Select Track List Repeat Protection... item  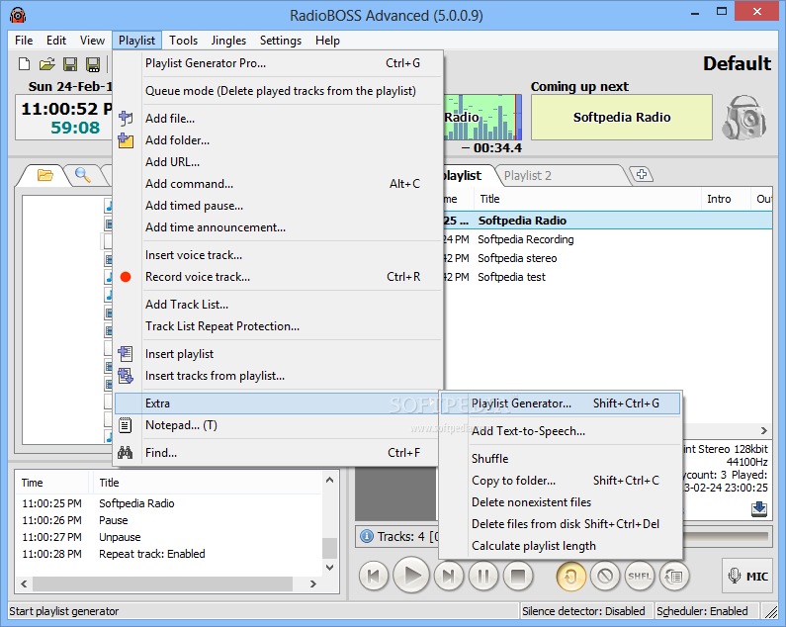click(280, 326)
